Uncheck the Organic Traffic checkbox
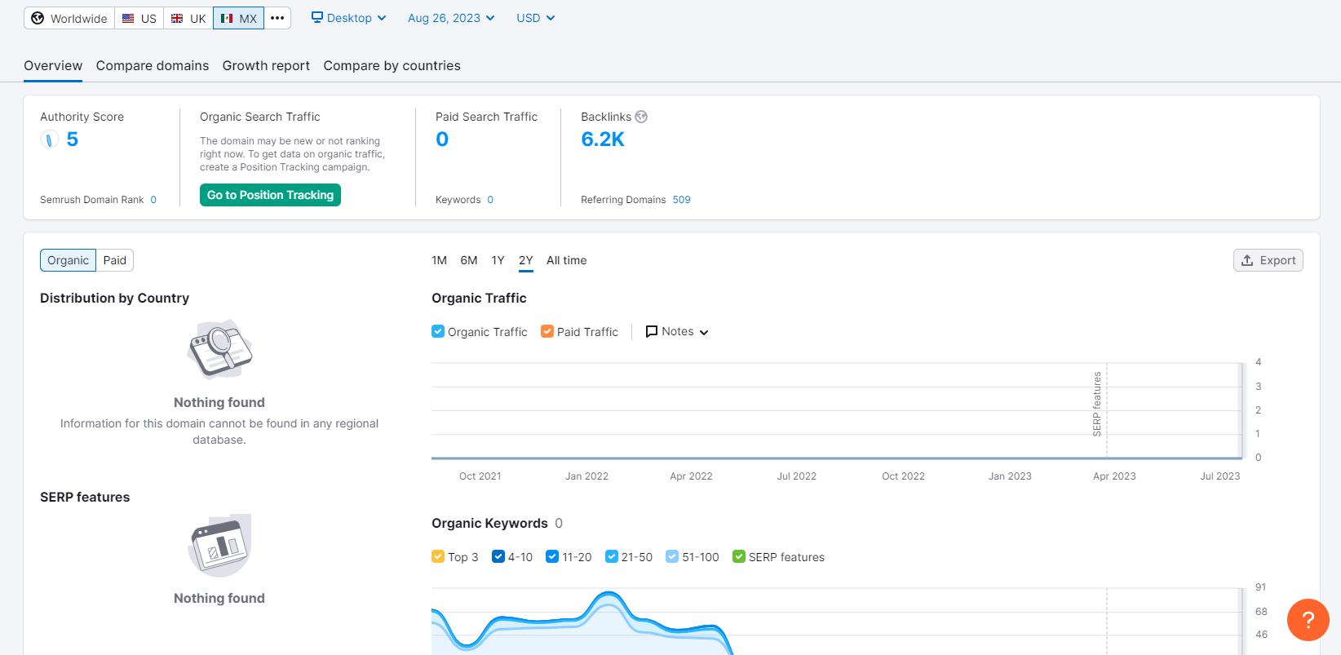 click(x=438, y=331)
